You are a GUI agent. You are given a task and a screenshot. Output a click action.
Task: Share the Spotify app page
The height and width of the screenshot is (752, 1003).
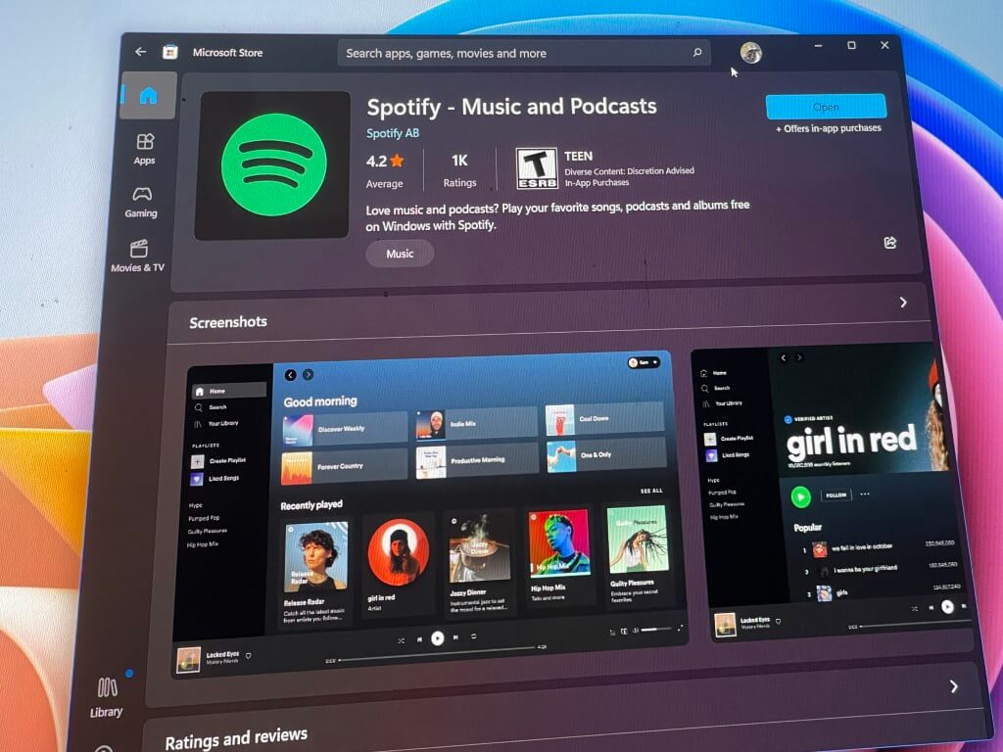(889, 243)
